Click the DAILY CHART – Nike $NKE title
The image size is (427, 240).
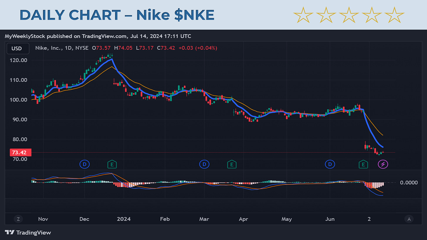pos(117,15)
